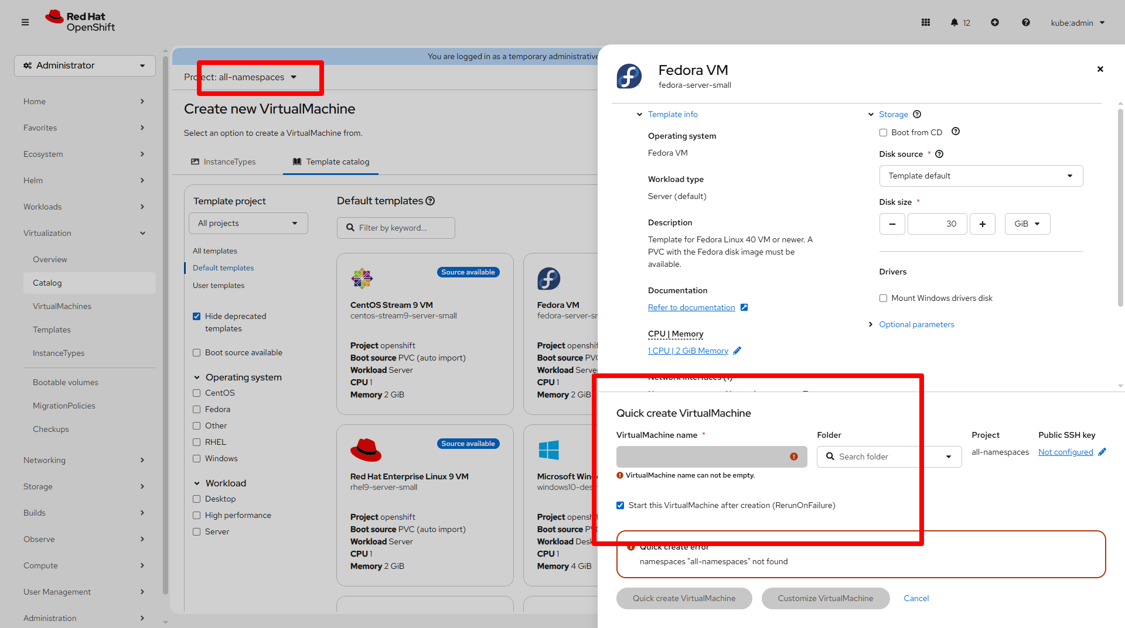Toggle Start this VirtualMachine after creation
This screenshot has width=1125, height=628.
621,505
